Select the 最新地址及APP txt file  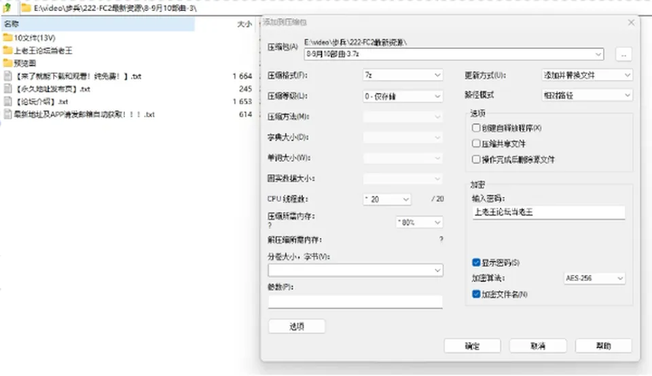coord(79,114)
